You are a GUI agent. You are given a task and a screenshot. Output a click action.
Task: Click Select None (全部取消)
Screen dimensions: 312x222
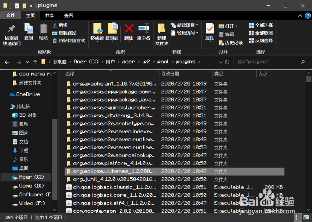[261, 33]
